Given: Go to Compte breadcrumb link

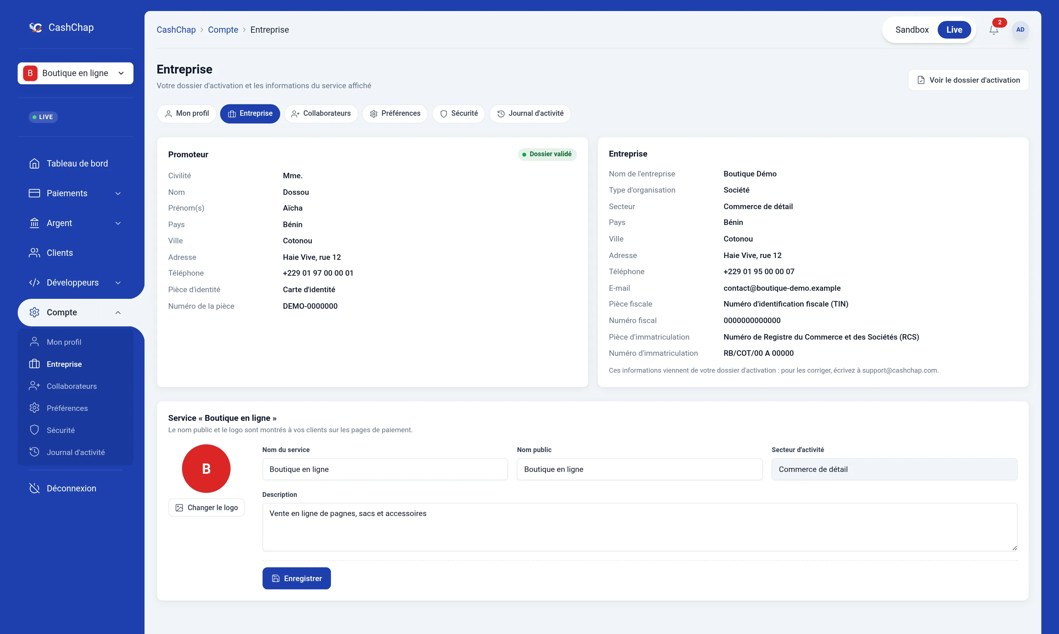Looking at the screenshot, I should 223,29.
